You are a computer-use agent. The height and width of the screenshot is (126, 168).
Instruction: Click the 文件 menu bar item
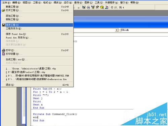pyautogui.click(x=6, y=2)
